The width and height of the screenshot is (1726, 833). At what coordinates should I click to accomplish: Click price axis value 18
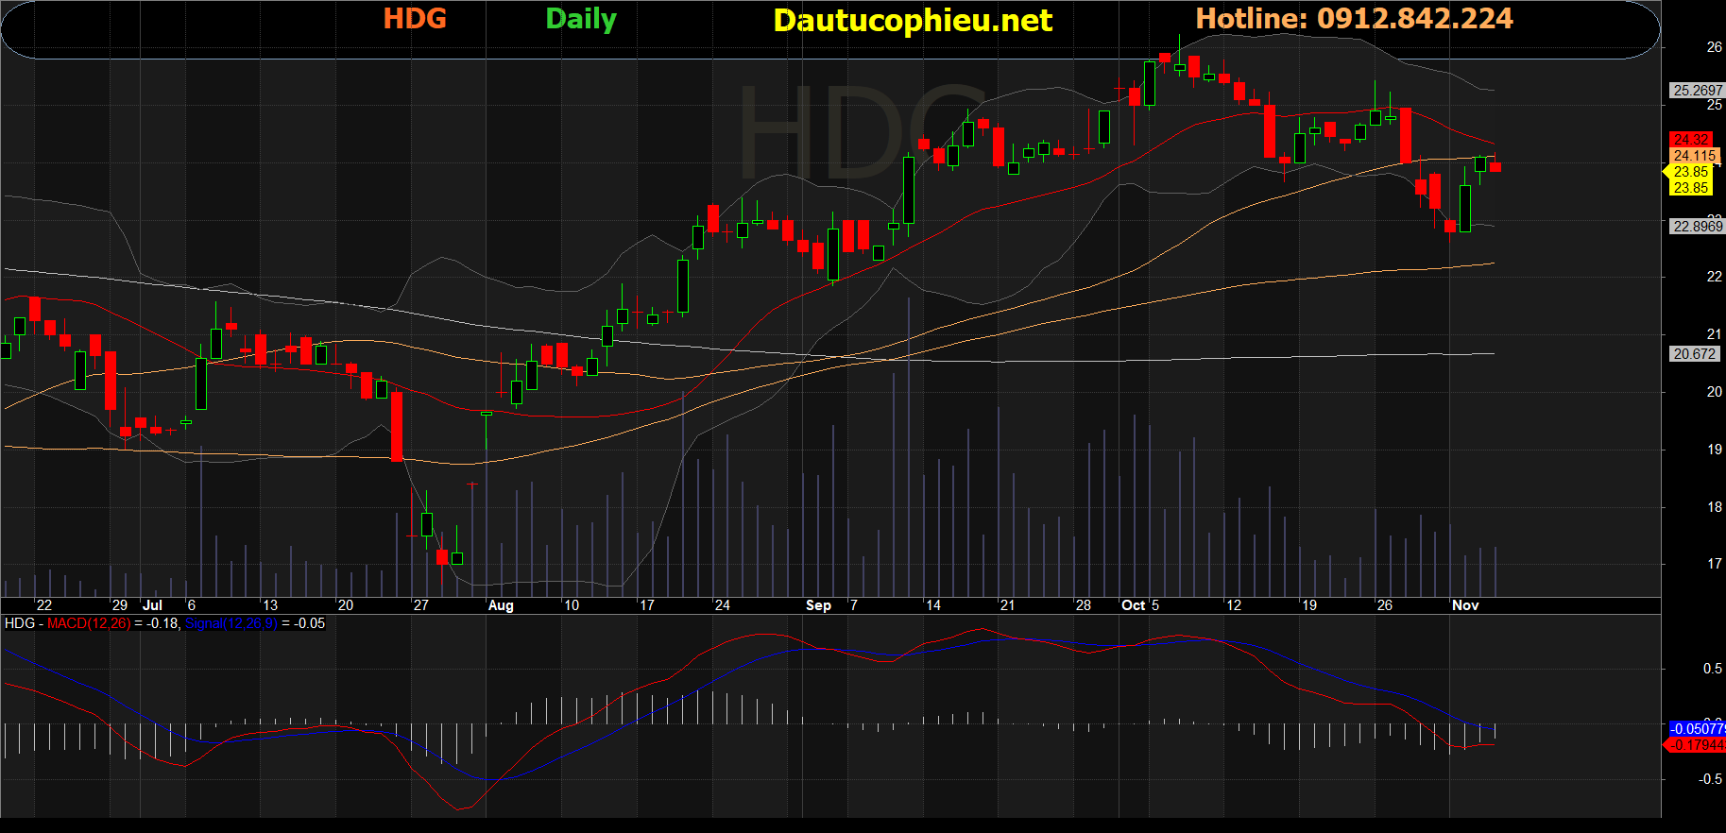(1714, 507)
